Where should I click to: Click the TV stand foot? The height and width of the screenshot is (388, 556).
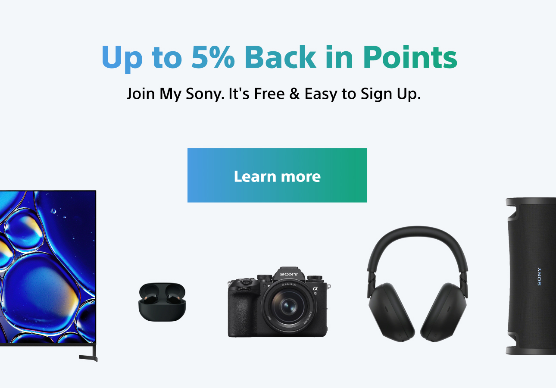click(88, 356)
